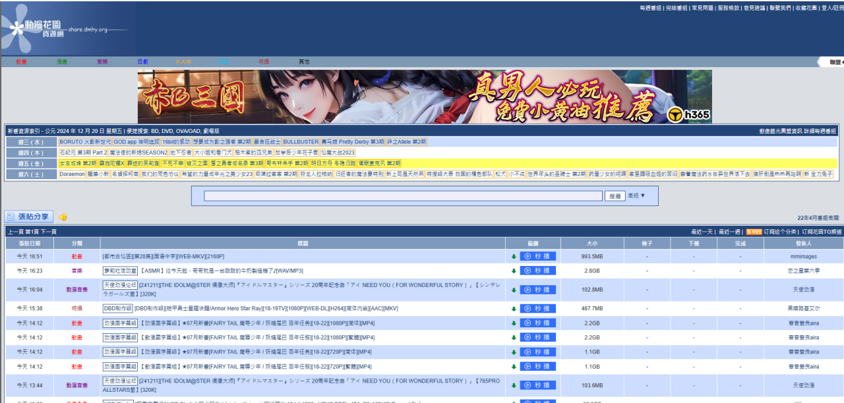Click the DBD制作组 team tag
Image resolution: width=844 pixels, height=403 pixels.
(118, 308)
